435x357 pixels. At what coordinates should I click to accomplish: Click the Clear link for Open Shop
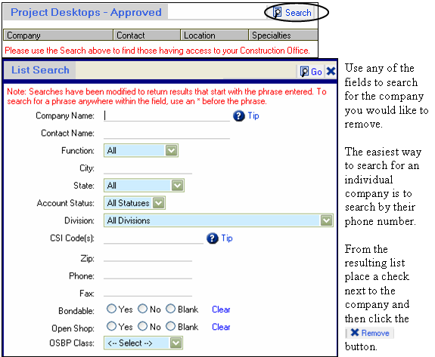(221, 327)
